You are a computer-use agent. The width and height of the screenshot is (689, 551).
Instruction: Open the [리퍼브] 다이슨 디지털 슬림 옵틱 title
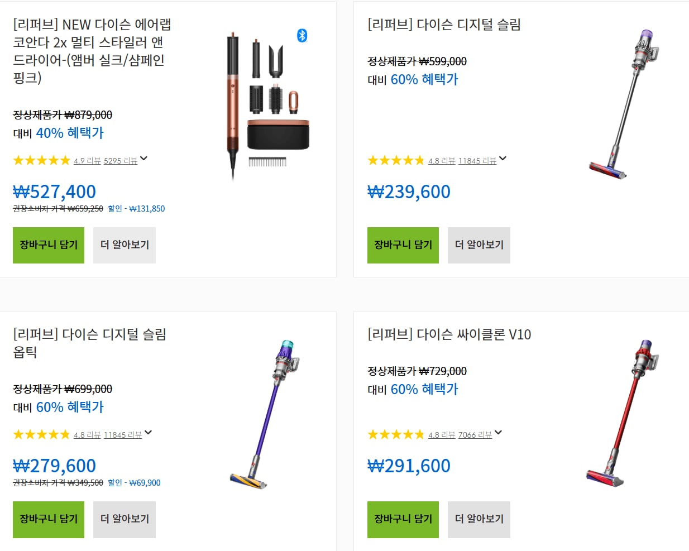click(x=90, y=343)
